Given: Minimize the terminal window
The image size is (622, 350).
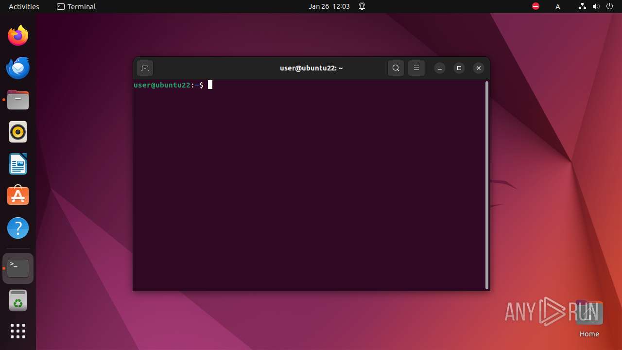Looking at the screenshot, I should coord(440,68).
